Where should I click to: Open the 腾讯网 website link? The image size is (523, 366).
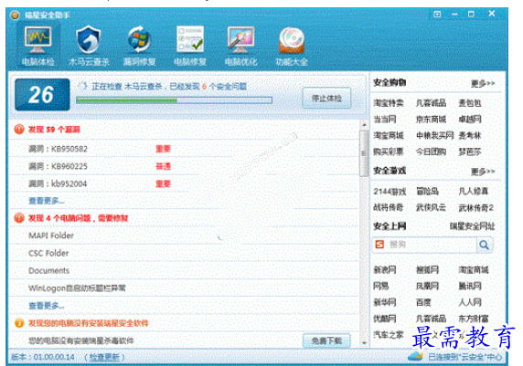470,286
